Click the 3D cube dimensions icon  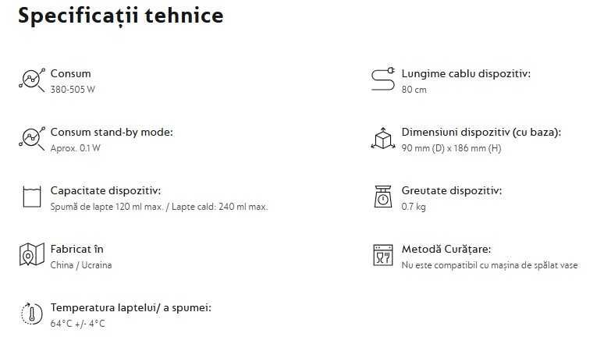coord(382,138)
